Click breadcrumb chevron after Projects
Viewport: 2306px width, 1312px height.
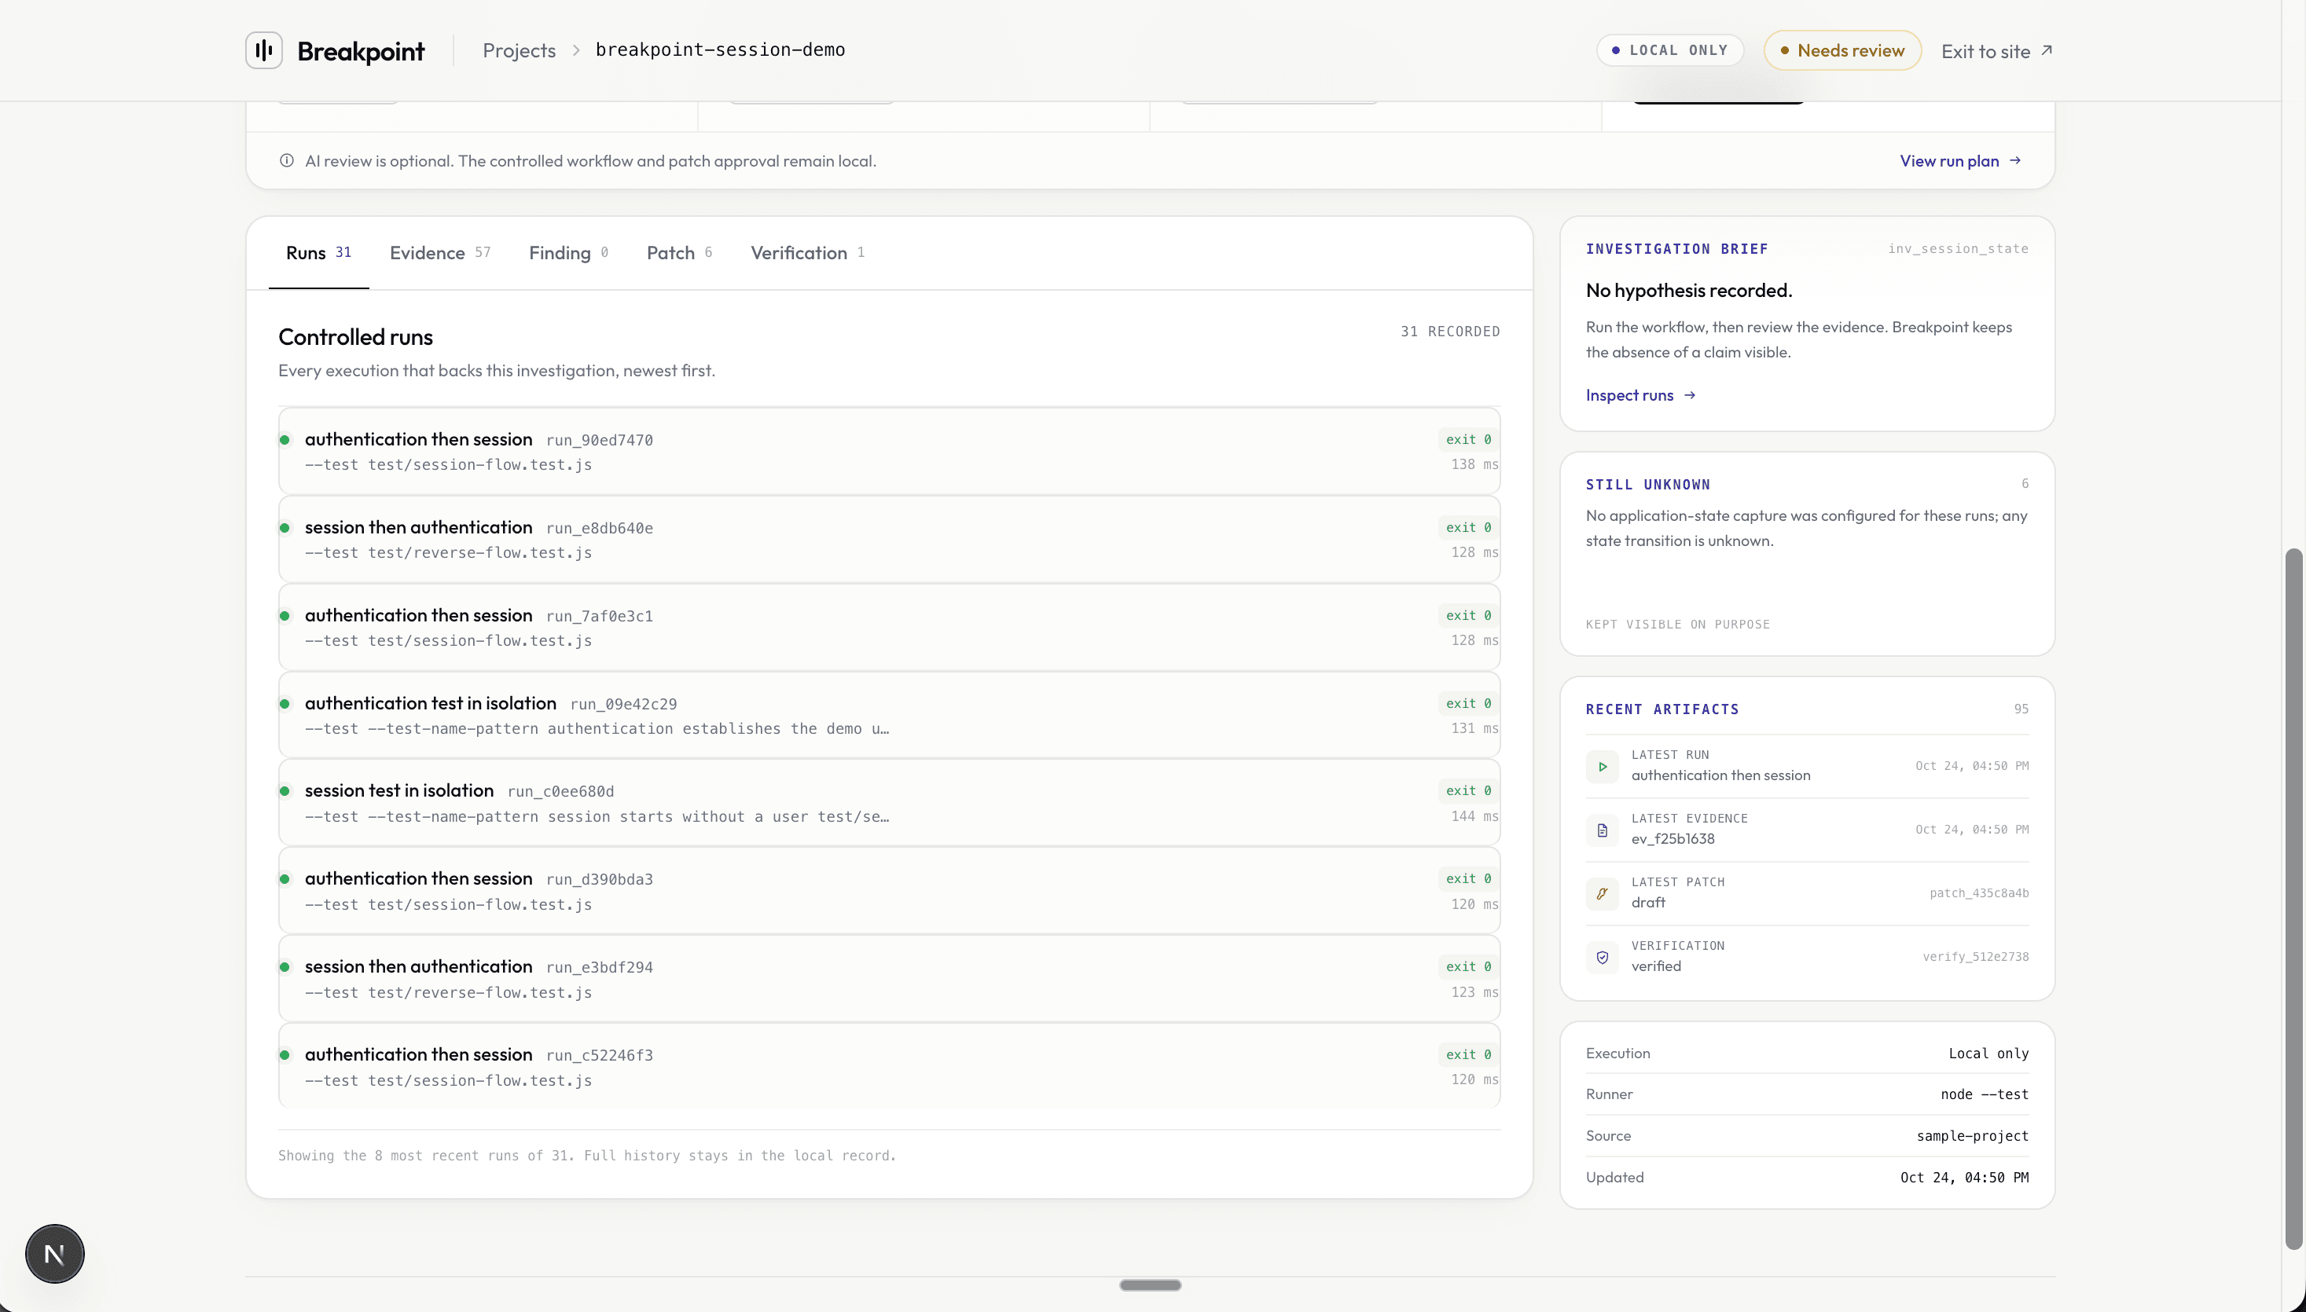[x=576, y=50]
